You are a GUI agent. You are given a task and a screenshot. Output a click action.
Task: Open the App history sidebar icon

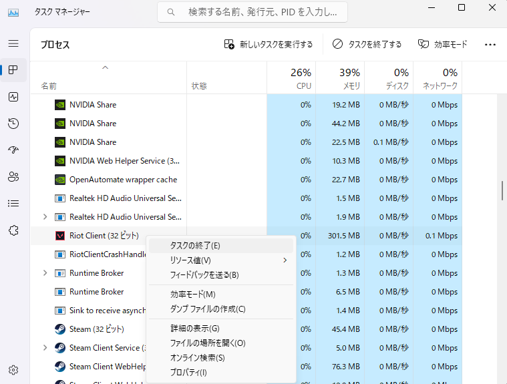point(13,124)
